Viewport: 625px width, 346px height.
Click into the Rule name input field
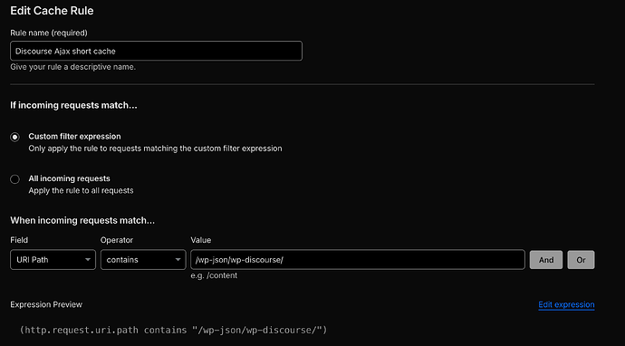coord(156,51)
